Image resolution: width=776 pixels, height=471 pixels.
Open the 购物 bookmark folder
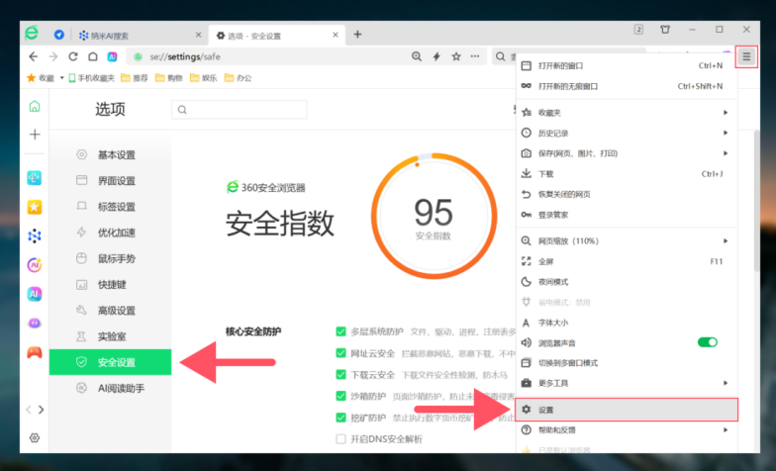coord(168,77)
